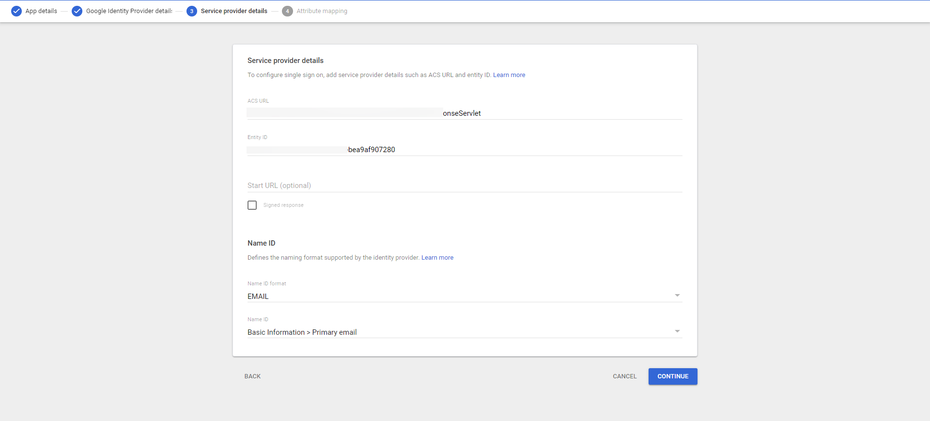Click the ACS URL input field
Image resolution: width=930 pixels, height=421 pixels.
pyautogui.click(x=465, y=113)
